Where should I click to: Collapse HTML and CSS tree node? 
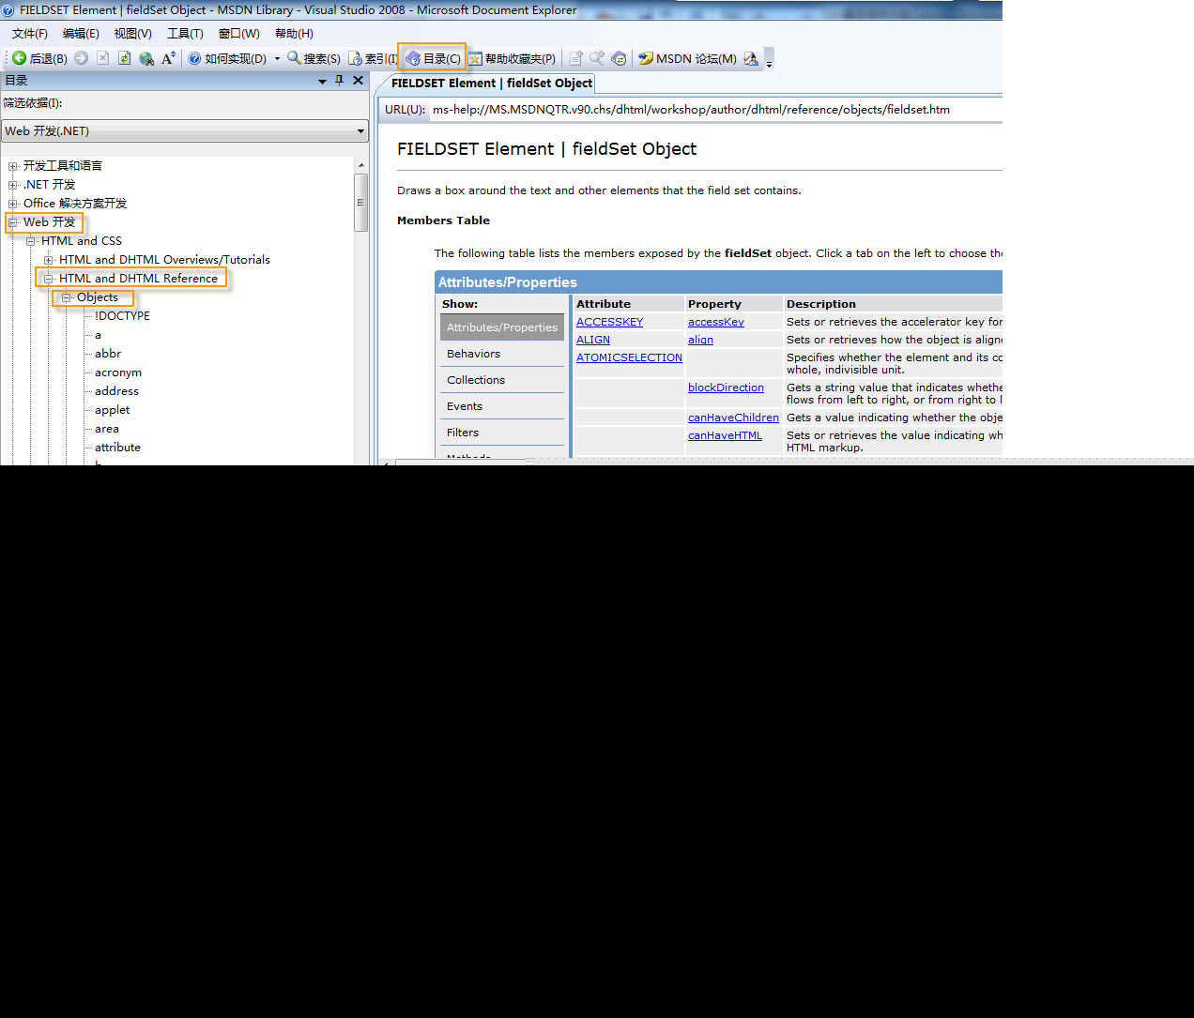[x=31, y=241]
